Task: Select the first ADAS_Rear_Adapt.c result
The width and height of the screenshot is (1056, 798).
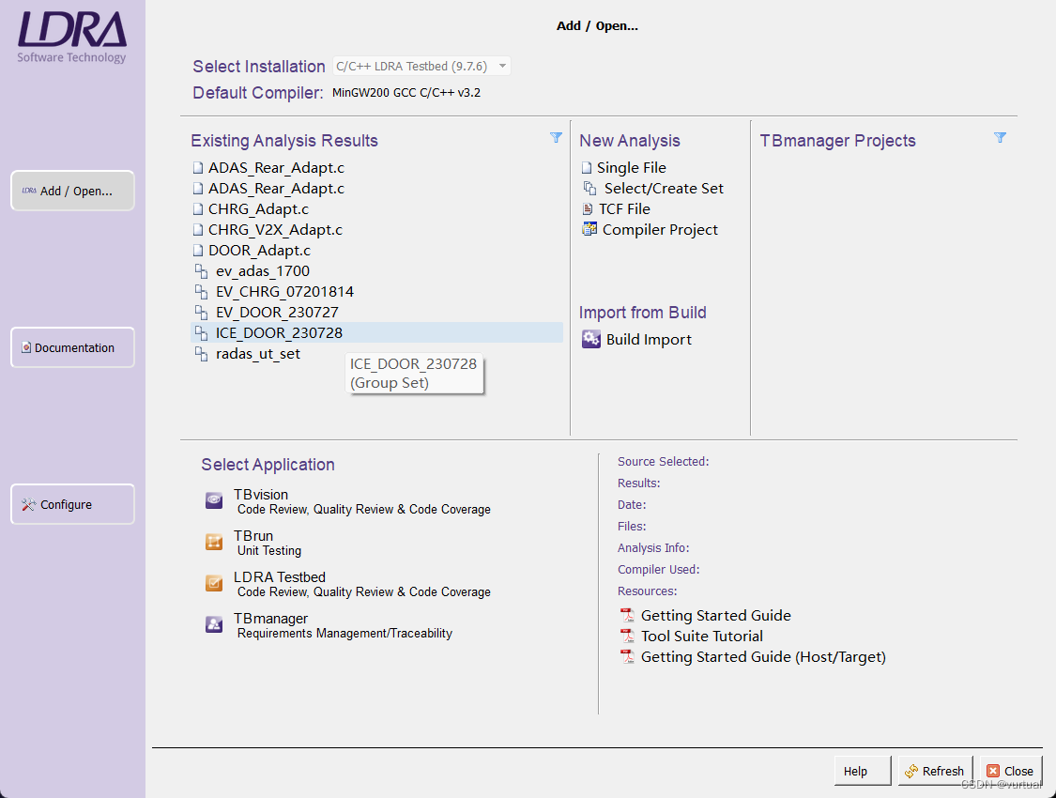Action: tap(276, 168)
